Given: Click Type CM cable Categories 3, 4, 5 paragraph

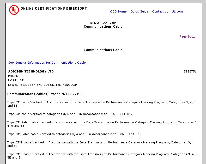Looking at the screenshot, I should coord(101,104).
